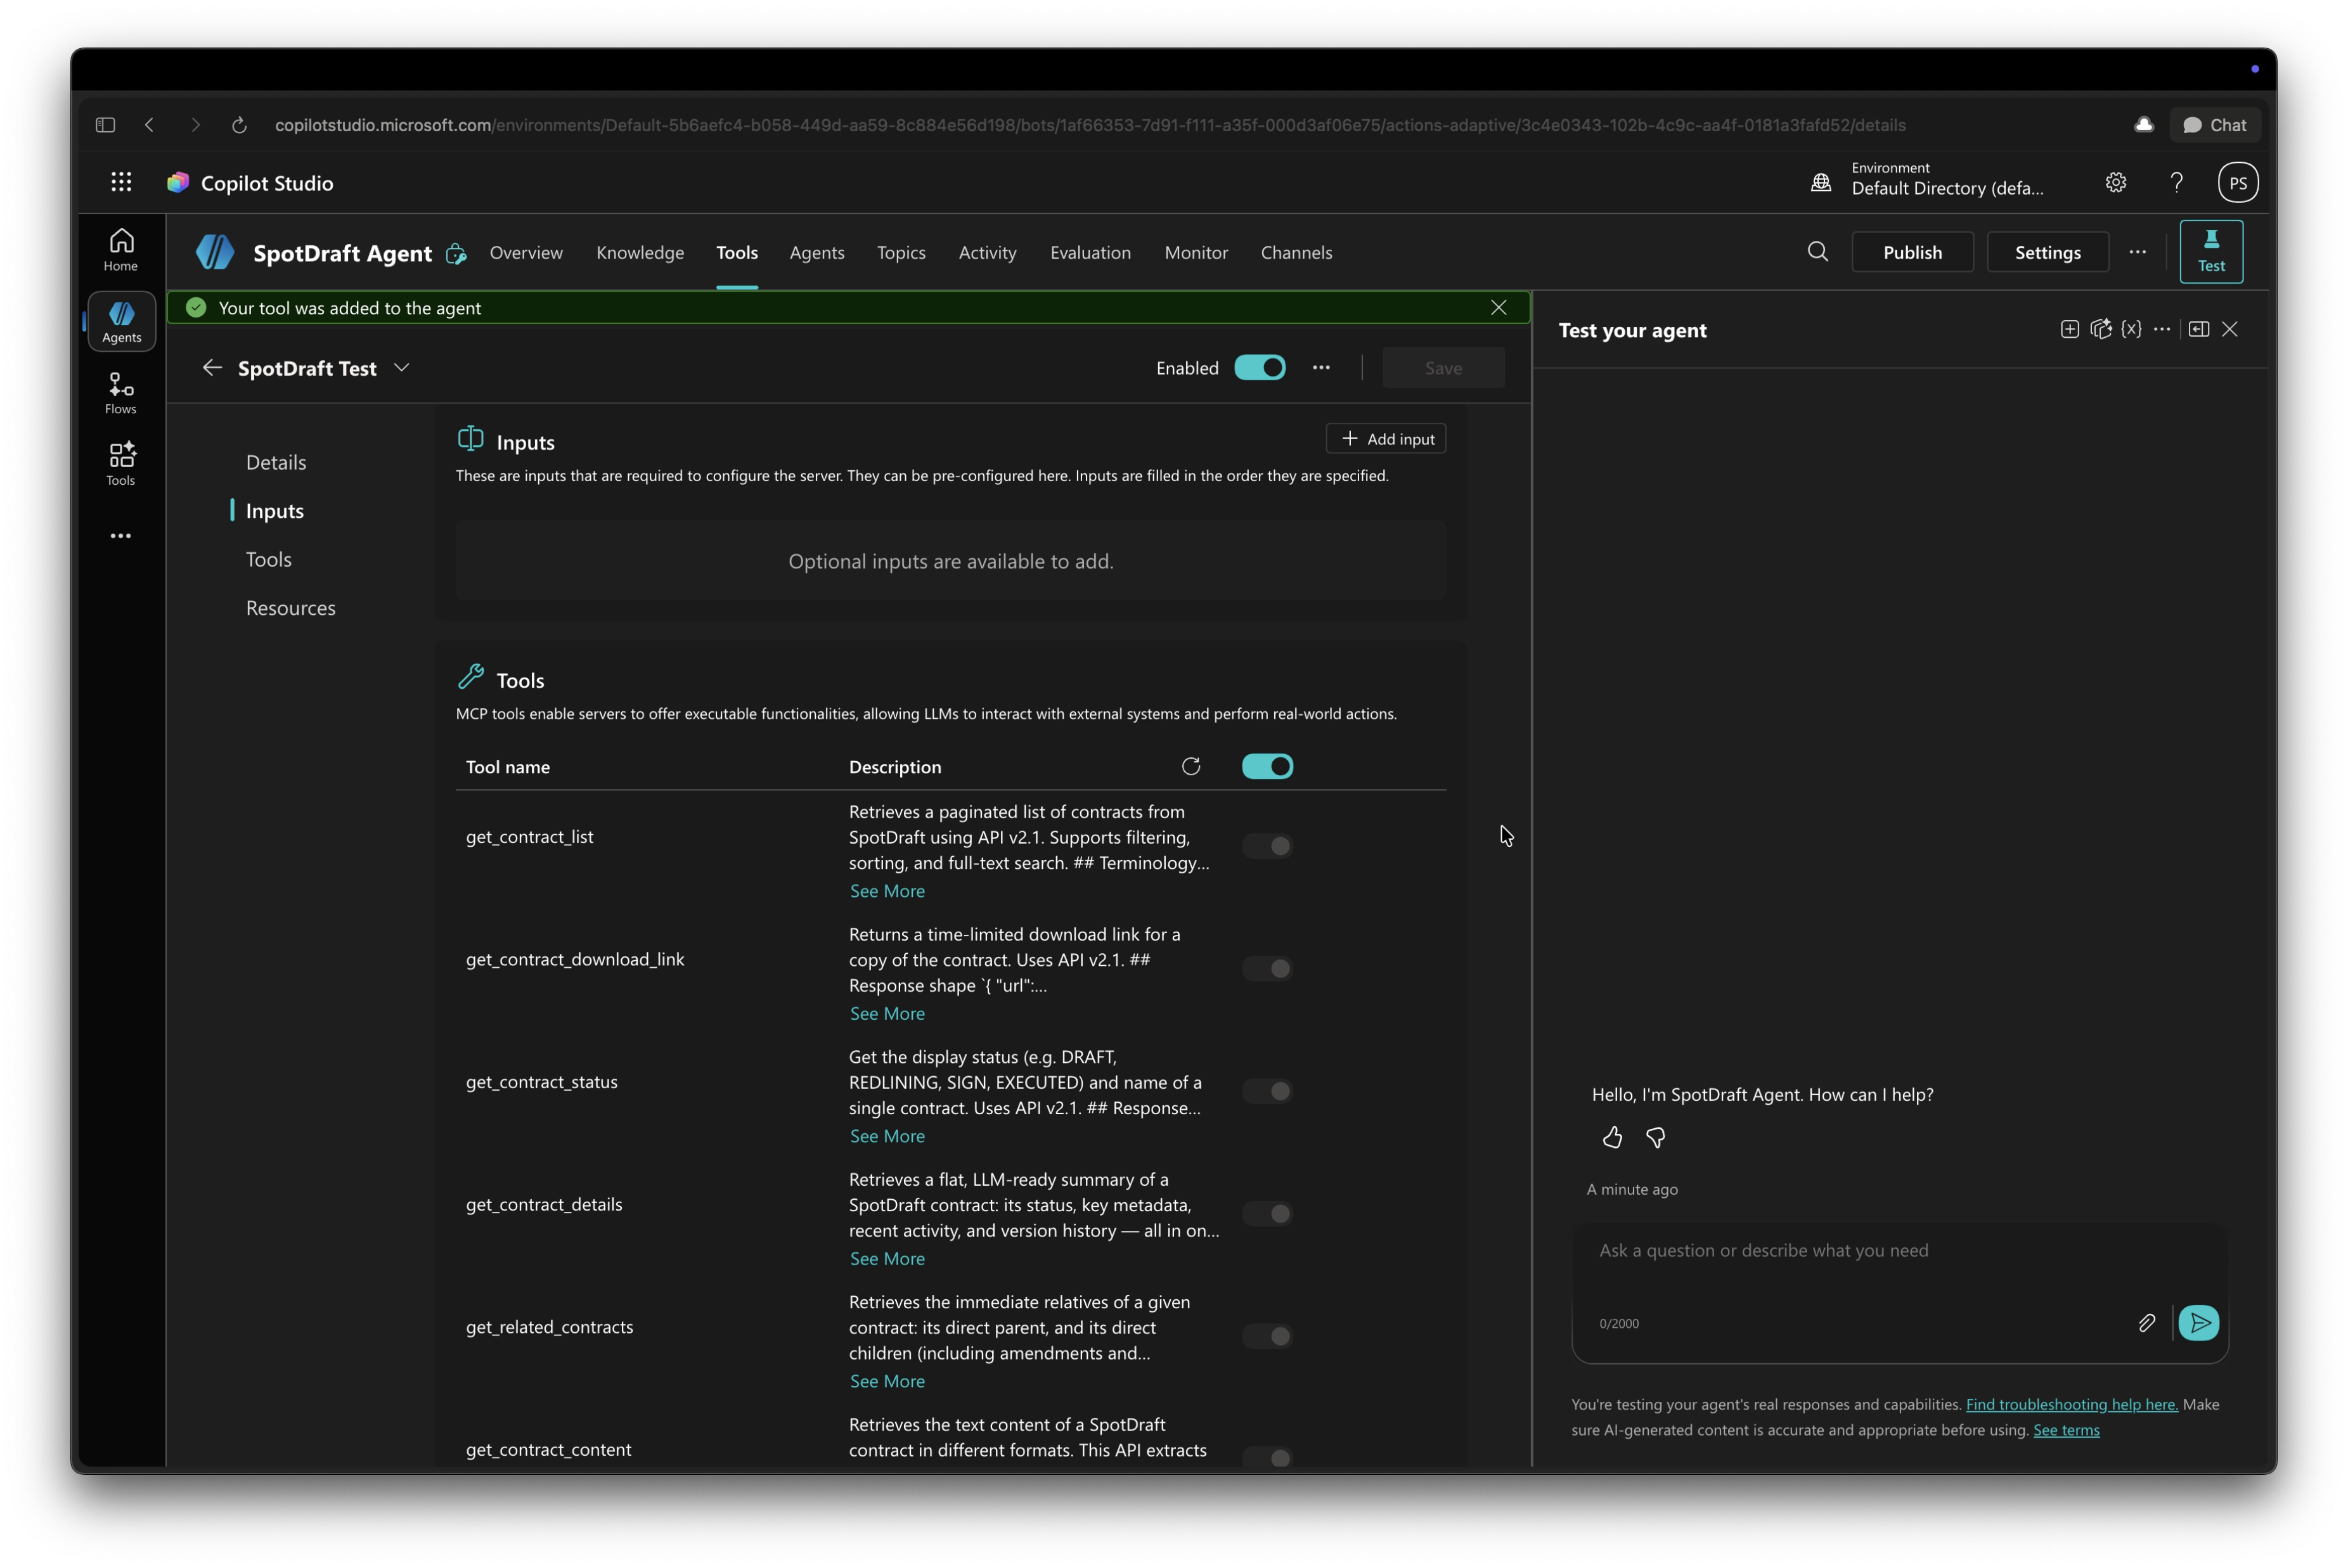
Task: Open Flows in the left sidebar
Action: pyautogui.click(x=121, y=393)
